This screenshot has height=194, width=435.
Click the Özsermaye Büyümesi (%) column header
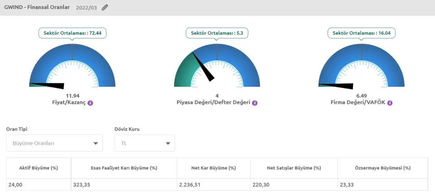point(382,168)
